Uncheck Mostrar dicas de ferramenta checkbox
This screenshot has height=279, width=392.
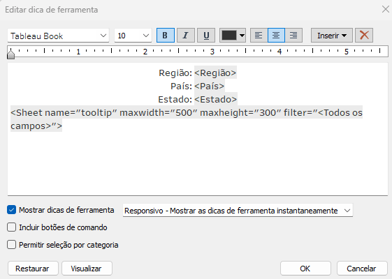pyautogui.click(x=11, y=210)
